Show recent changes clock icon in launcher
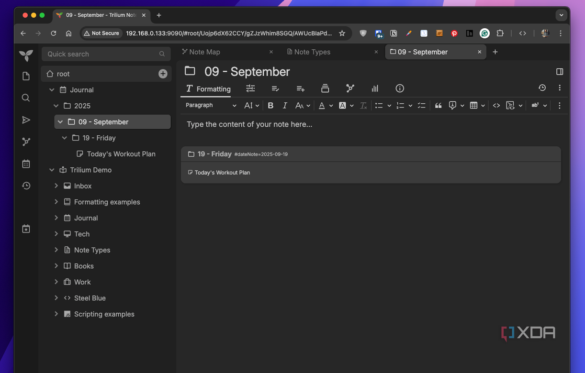The image size is (585, 373). 26,186
